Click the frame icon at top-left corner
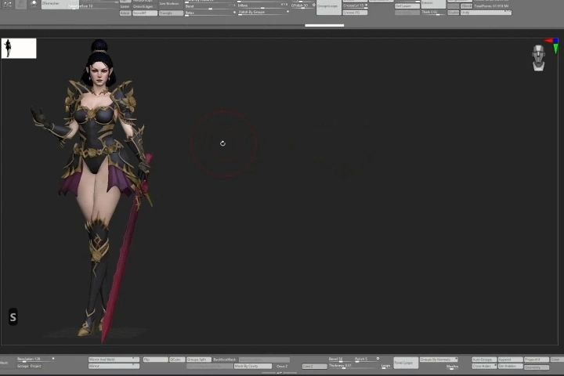The width and height of the screenshot is (564, 376). [8, 5]
